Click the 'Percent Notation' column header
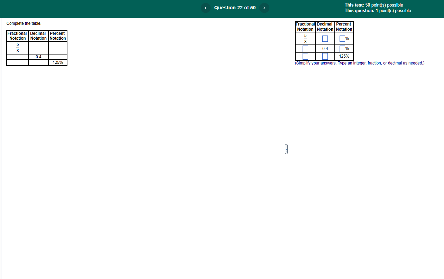 tap(344, 26)
